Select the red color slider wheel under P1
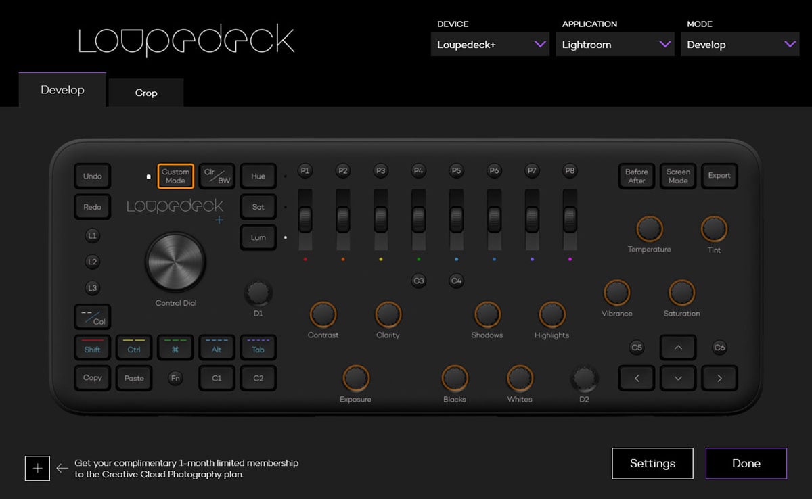Viewport: 812px width, 499px height. [305, 220]
